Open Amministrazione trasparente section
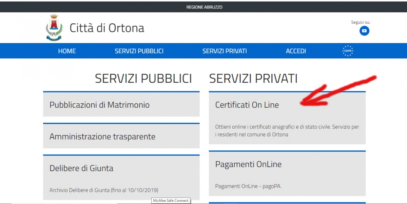 pos(102,137)
